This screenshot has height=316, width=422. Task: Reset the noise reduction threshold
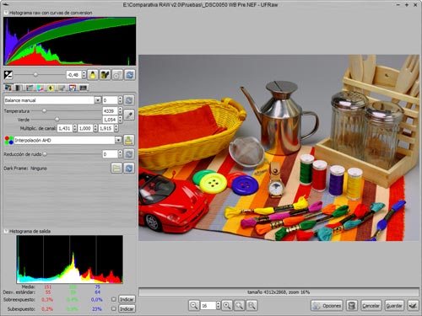129,154
